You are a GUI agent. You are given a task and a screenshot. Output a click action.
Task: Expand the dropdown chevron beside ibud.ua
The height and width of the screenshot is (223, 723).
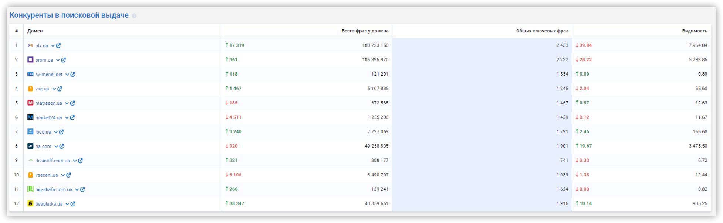[x=56, y=132]
